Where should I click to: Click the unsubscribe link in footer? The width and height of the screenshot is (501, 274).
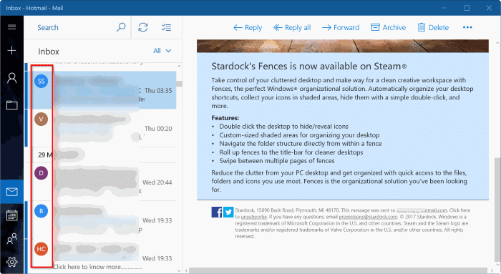click(x=253, y=217)
